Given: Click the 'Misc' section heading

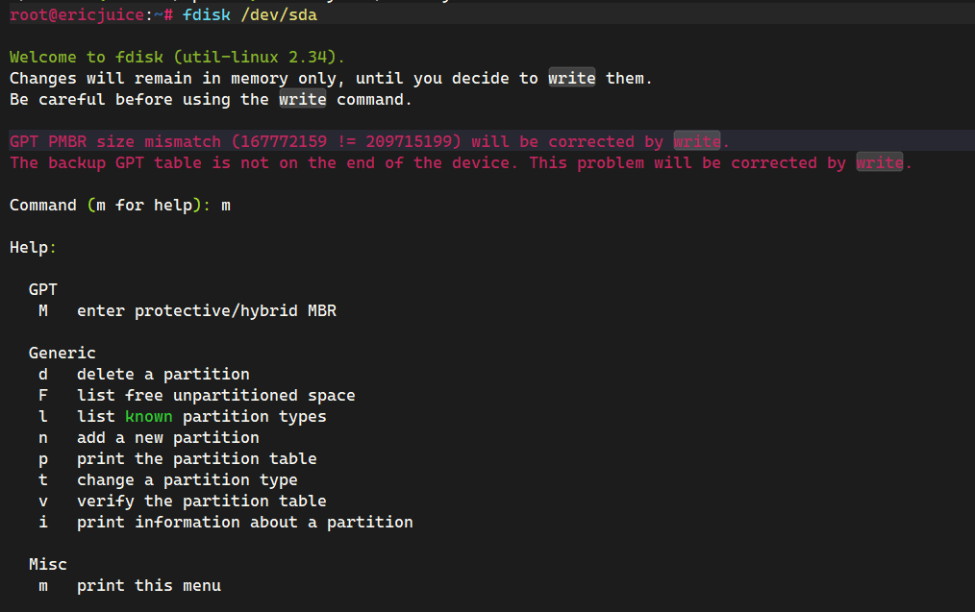Looking at the screenshot, I should (x=47, y=564).
